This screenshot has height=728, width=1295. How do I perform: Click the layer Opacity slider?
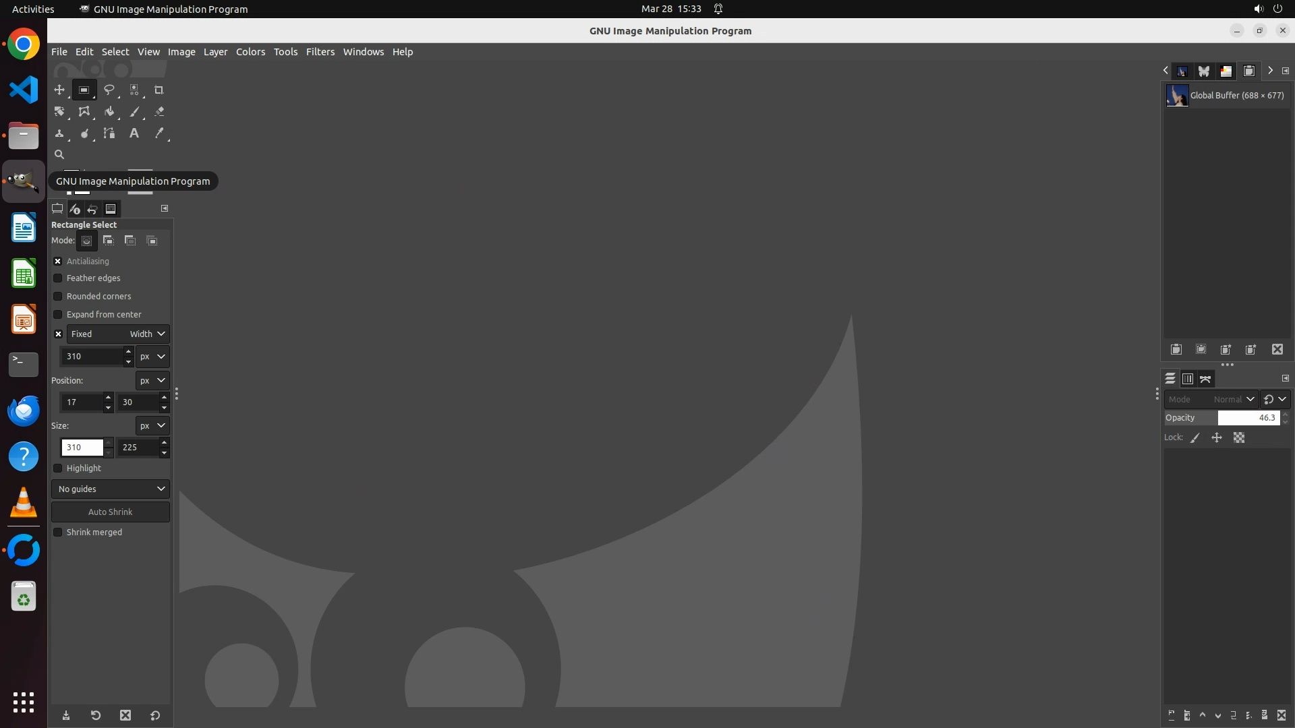[1221, 418]
